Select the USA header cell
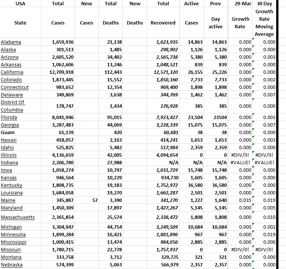This screenshot has width=286, height=269. (20, 4)
